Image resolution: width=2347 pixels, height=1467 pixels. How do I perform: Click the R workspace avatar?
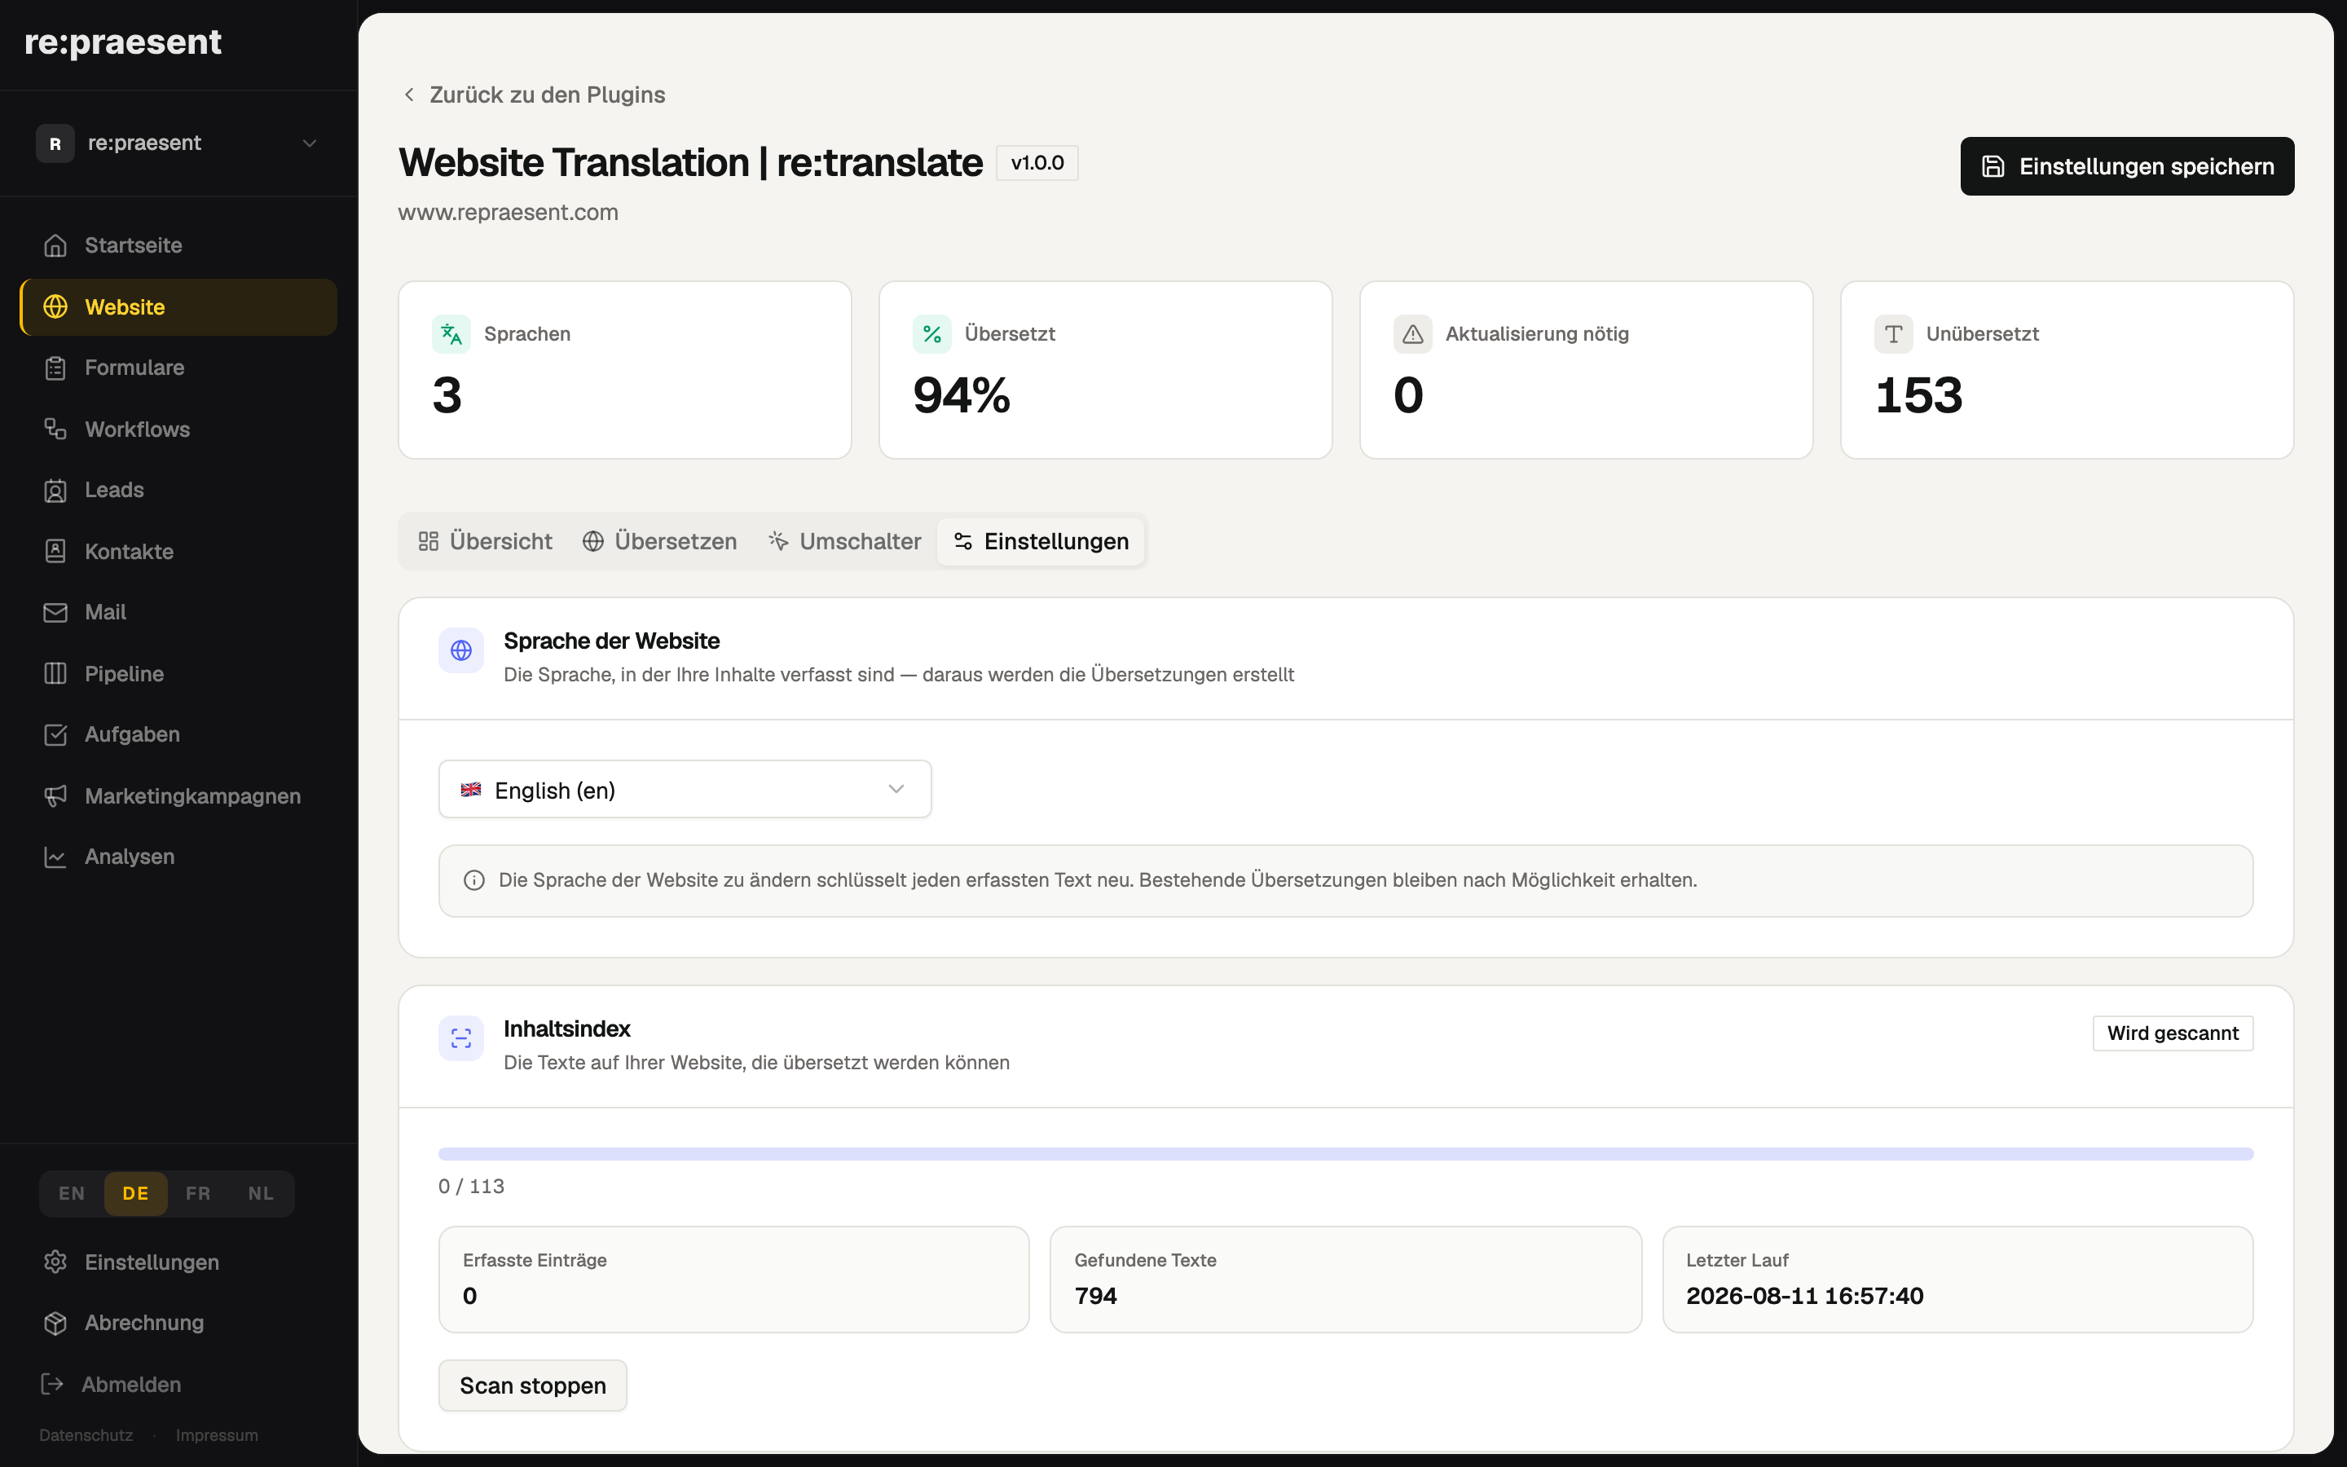click(x=55, y=143)
